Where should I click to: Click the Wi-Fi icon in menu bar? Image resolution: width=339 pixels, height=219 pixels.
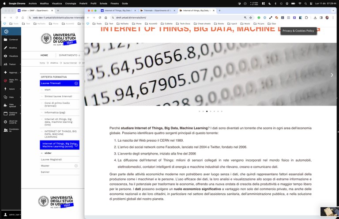coord(300,4)
